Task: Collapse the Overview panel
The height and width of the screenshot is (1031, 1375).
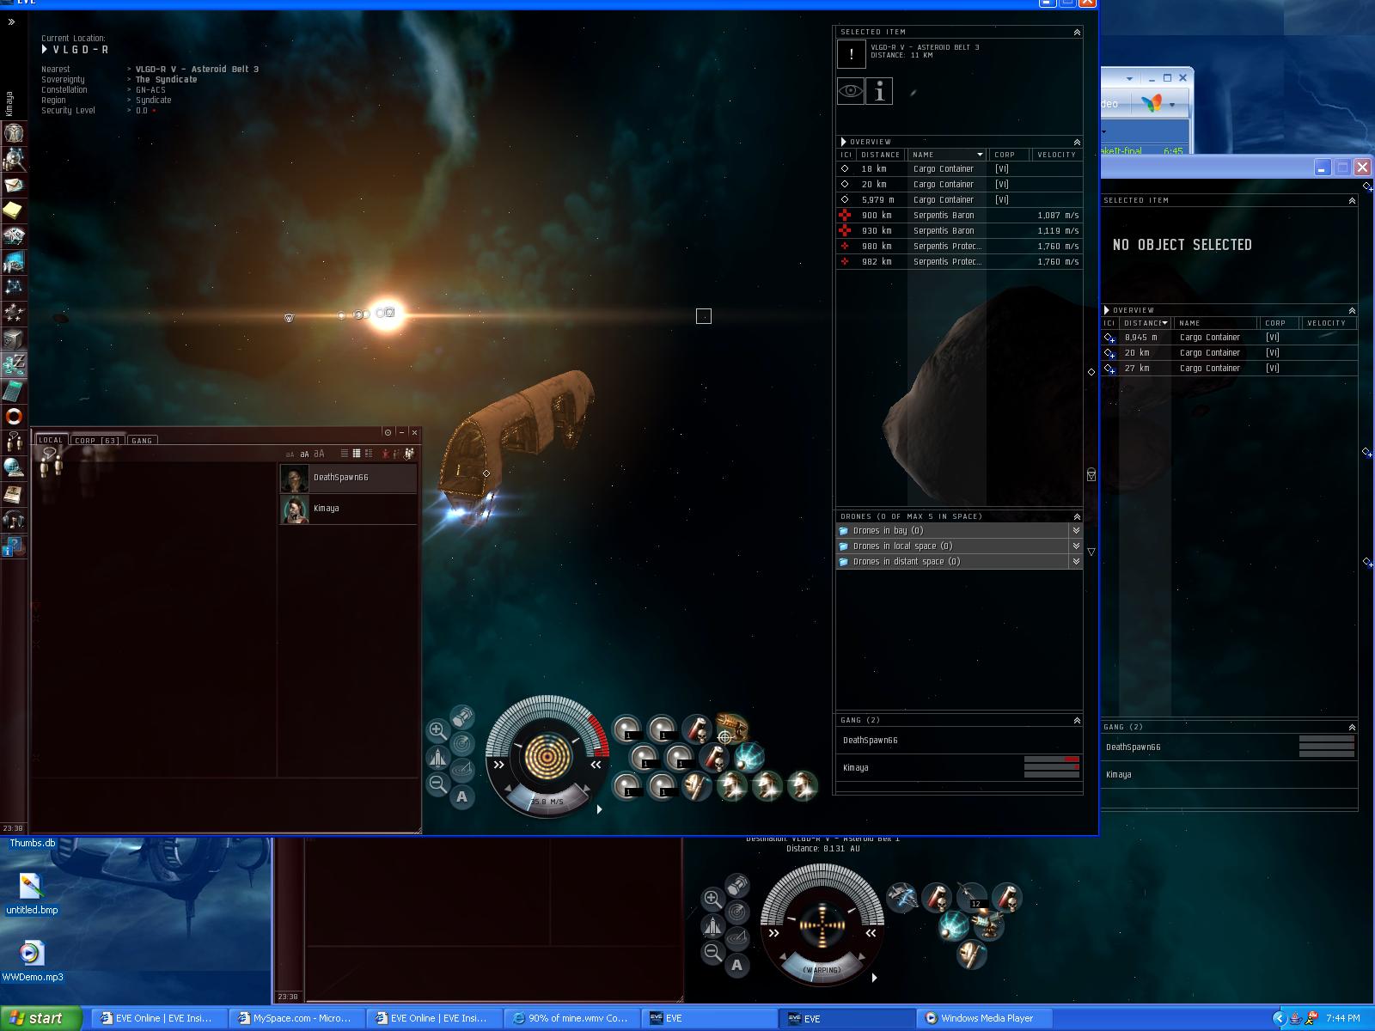Action: pos(1077,142)
